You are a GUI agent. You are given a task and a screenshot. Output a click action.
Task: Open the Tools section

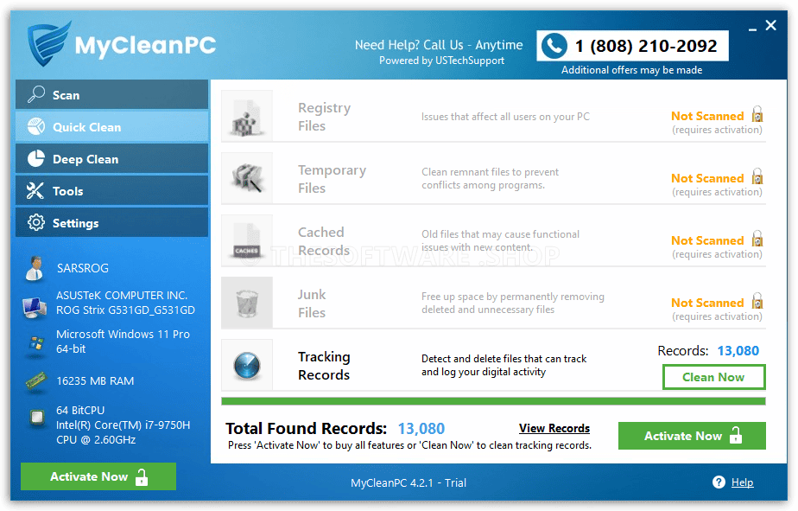pyautogui.click(x=112, y=190)
